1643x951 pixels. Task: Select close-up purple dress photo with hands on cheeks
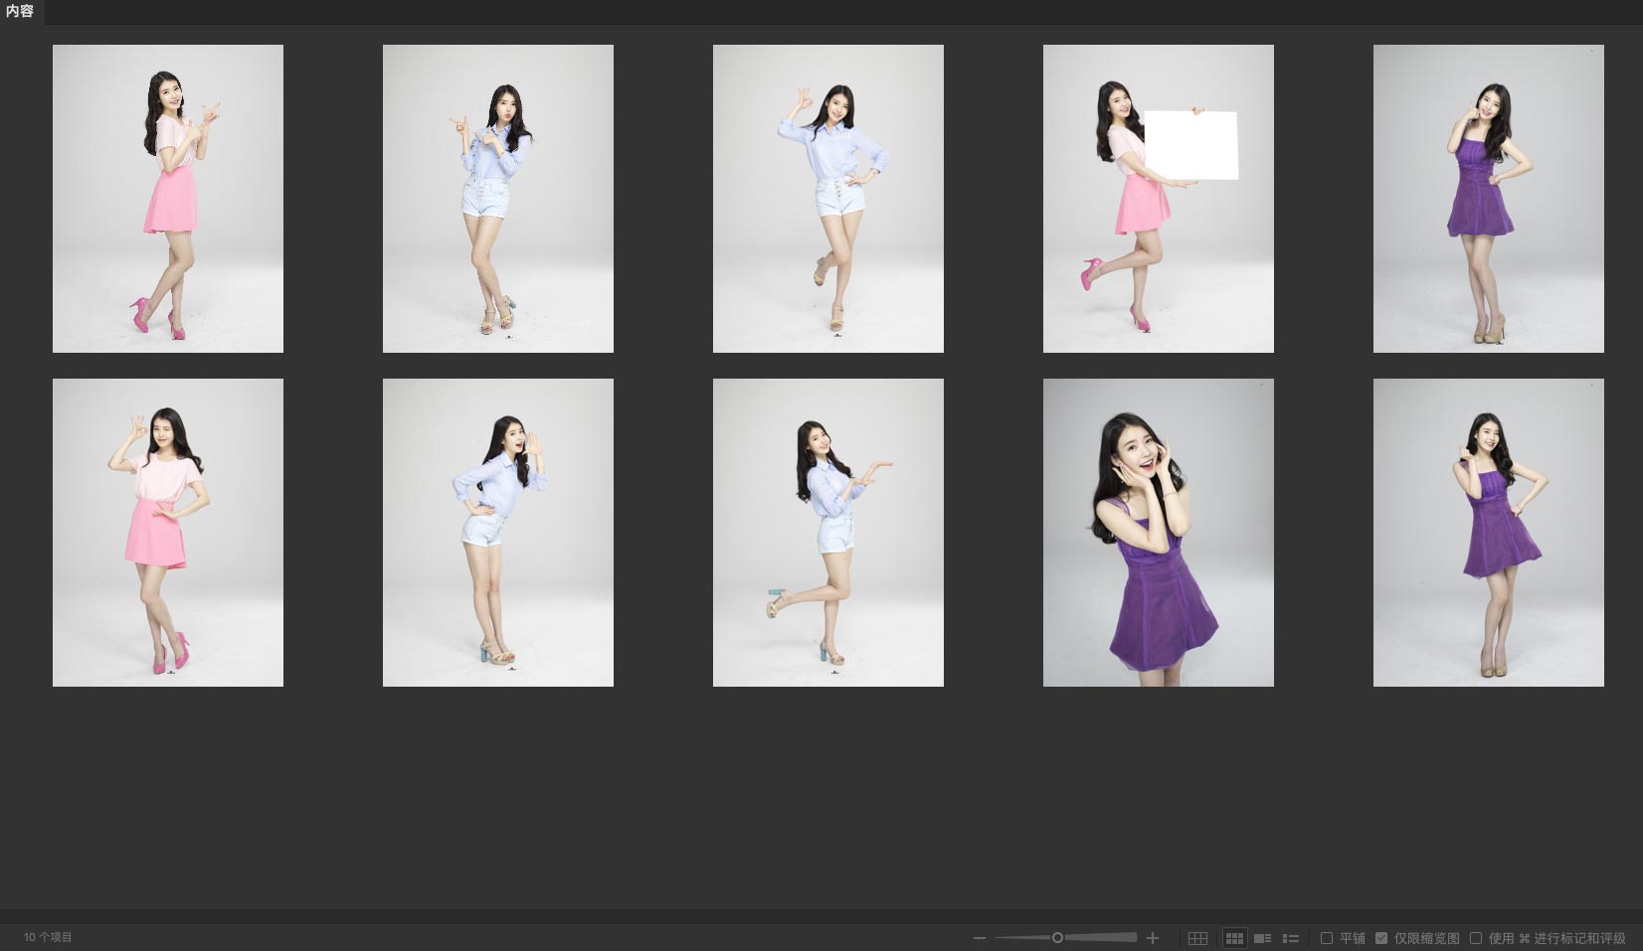coord(1158,533)
